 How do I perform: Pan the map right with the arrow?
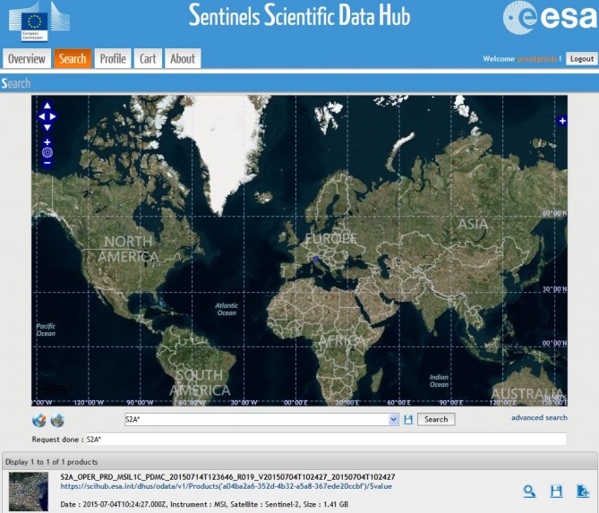pos(53,116)
